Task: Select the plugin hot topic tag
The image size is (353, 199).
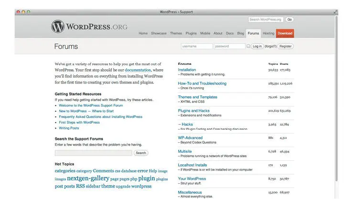Action: click(147, 178)
